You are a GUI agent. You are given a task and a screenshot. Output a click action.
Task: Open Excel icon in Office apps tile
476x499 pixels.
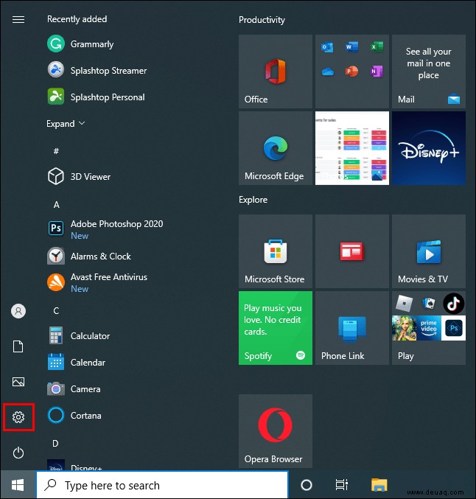(377, 47)
